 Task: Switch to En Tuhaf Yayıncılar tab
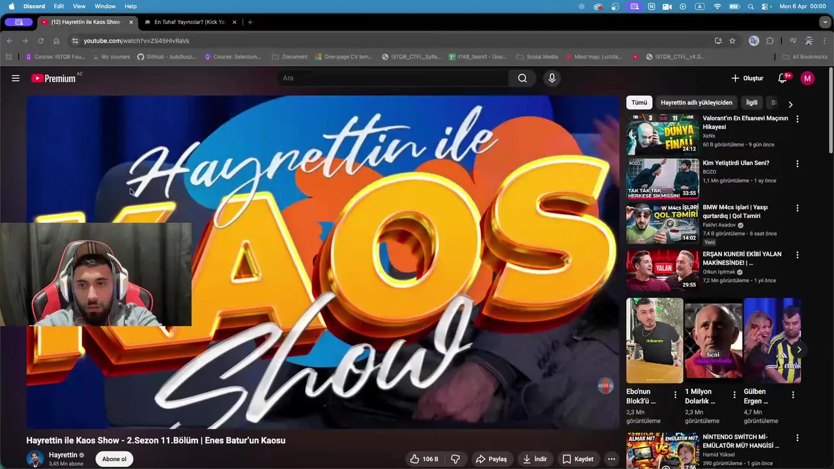[190, 22]
